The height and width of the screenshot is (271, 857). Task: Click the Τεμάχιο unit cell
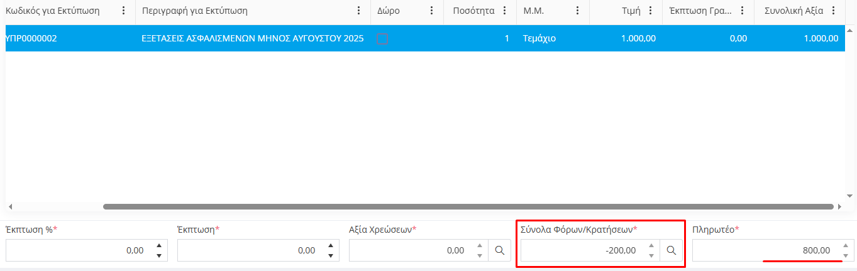(x=539, y=39)
